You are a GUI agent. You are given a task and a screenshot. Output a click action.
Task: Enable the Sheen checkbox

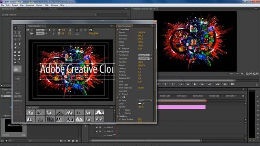[123, 110]
